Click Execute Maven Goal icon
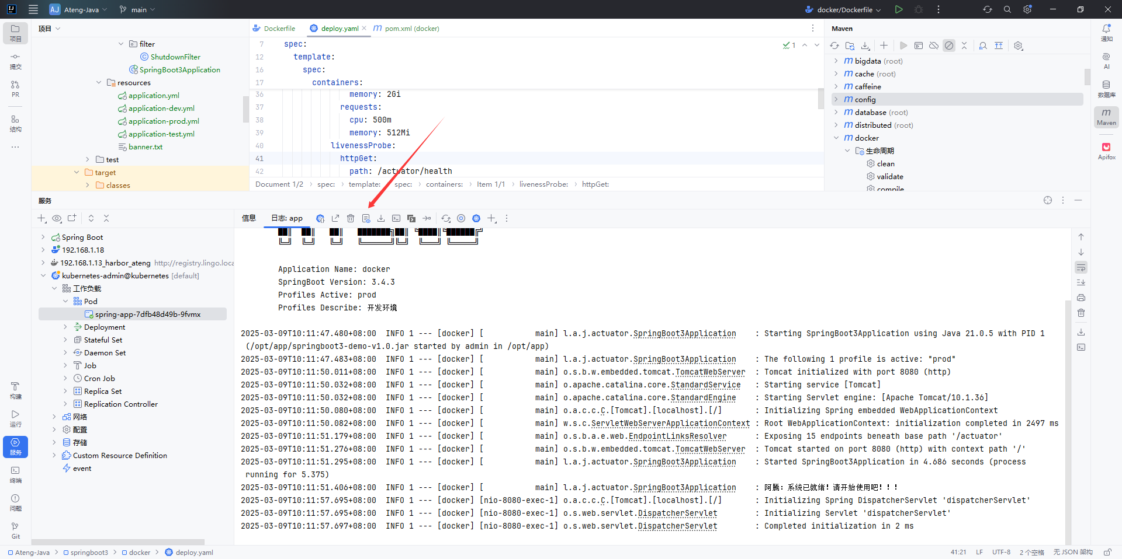 [x=919, y=46]
